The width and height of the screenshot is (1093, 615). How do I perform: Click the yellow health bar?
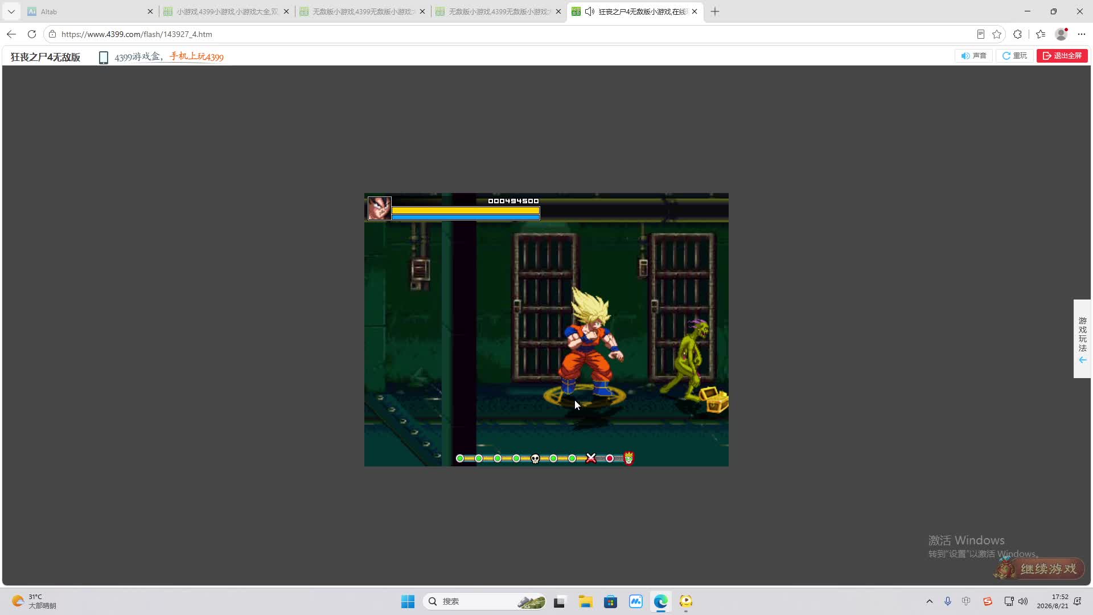click(x=466, y=210)
